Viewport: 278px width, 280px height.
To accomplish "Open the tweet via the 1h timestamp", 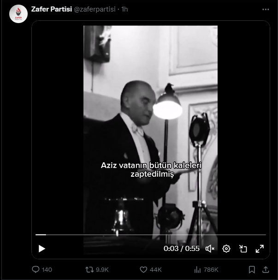I will coord(124,9).
